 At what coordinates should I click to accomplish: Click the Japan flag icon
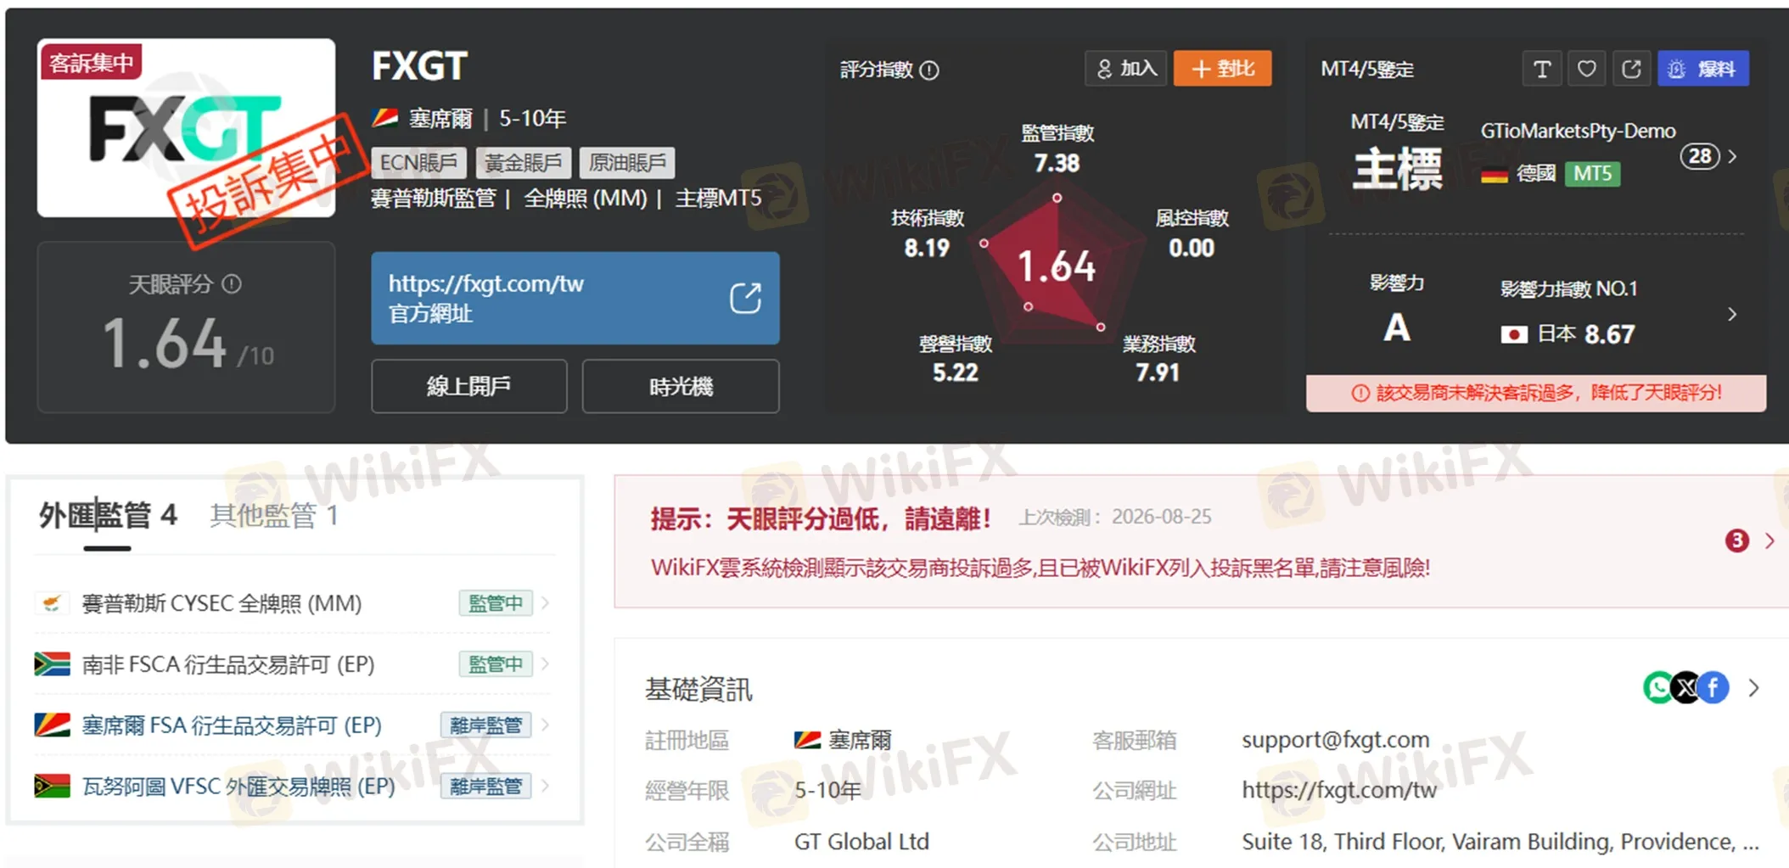tap(1514, 334)
